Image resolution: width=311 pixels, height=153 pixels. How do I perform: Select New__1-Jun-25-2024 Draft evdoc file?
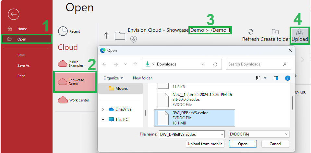pyautogui.click(x=194, y=100)
